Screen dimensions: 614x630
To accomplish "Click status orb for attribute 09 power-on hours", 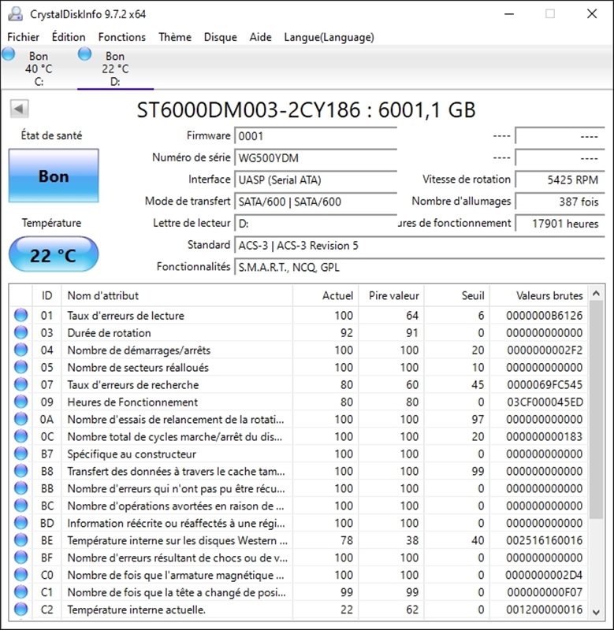I will point(20,402).
